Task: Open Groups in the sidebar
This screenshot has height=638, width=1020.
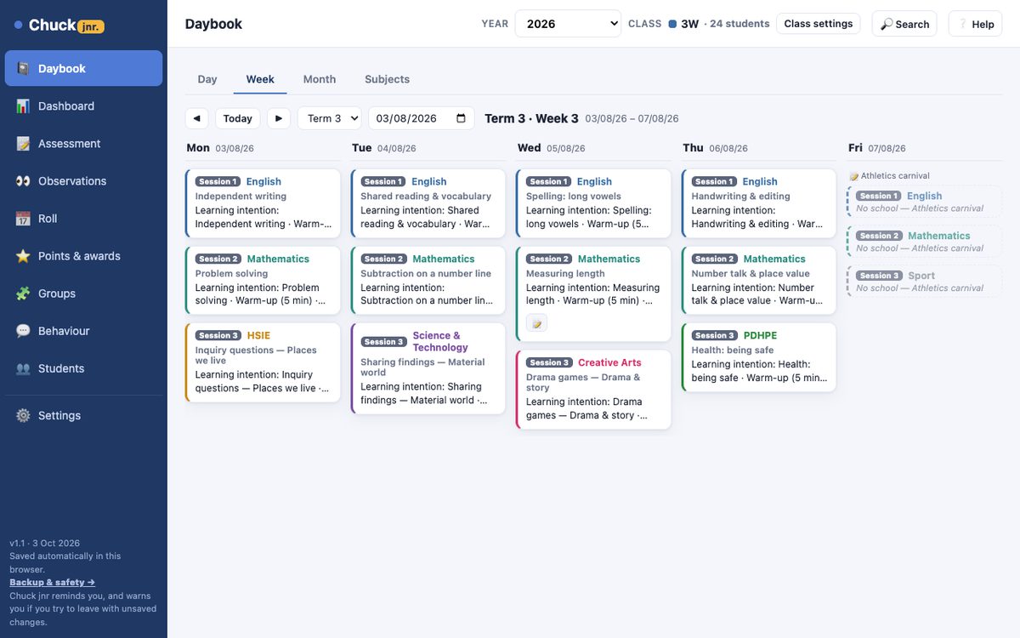Action: [x=83, y=293]
